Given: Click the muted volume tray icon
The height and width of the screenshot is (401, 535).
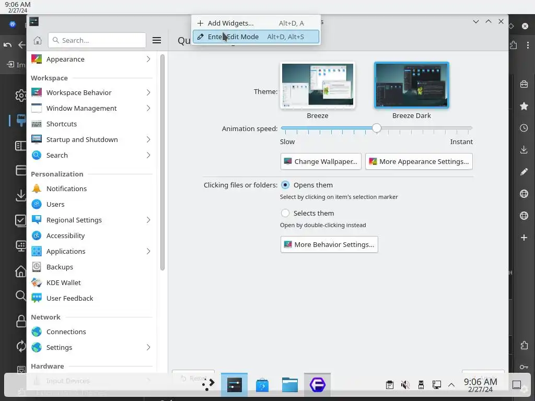Looking at the screenshot, I should tap(405, 385).
